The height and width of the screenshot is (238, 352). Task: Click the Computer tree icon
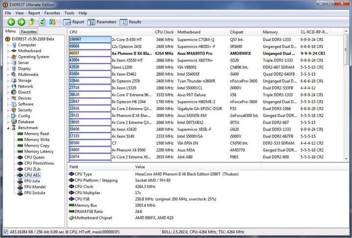pos(14,45)
